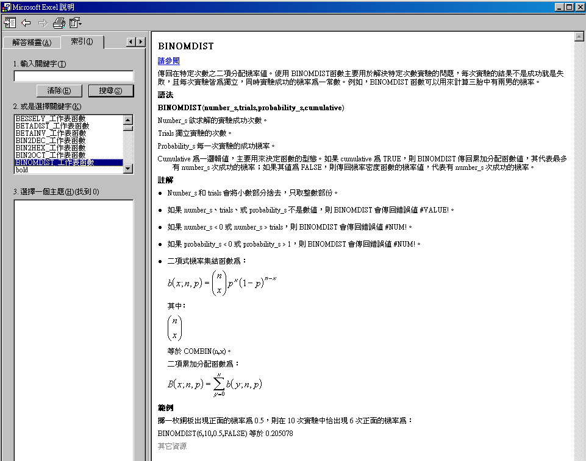Select BIN2OCT_工作表函數 in keyword list
Image resolution: width=586 pixels, height=461 pixels.
pos(51,155)
